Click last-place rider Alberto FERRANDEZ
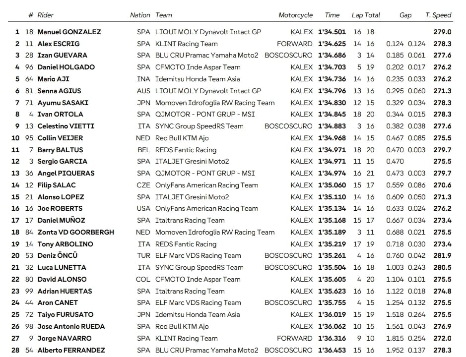Screen dimensions: 466x357 click(x=71, y=350)
